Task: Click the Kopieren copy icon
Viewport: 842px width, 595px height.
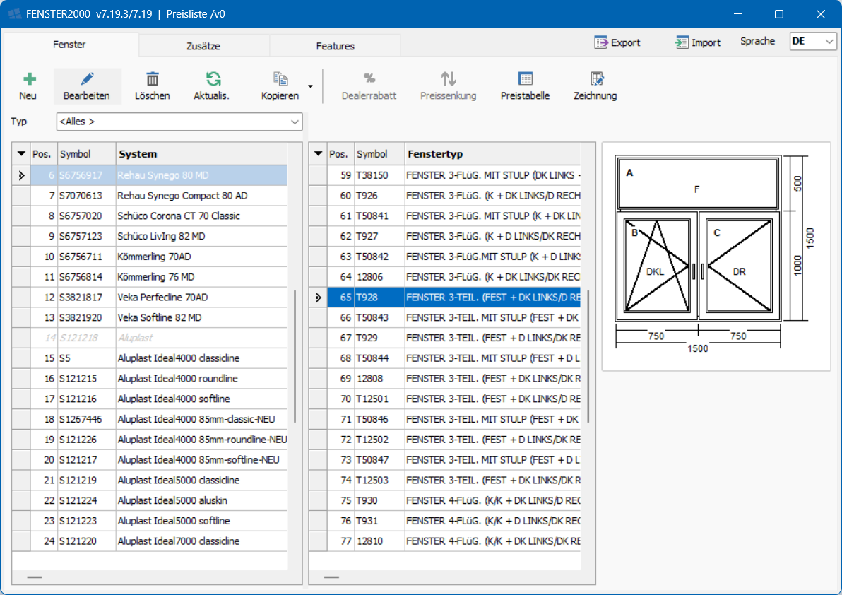Action: (280, 79)
